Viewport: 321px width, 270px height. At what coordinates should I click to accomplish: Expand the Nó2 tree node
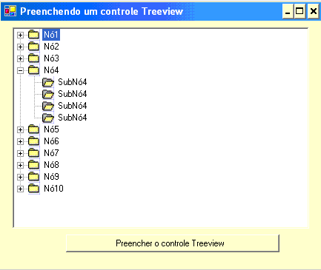click(20, 47)
